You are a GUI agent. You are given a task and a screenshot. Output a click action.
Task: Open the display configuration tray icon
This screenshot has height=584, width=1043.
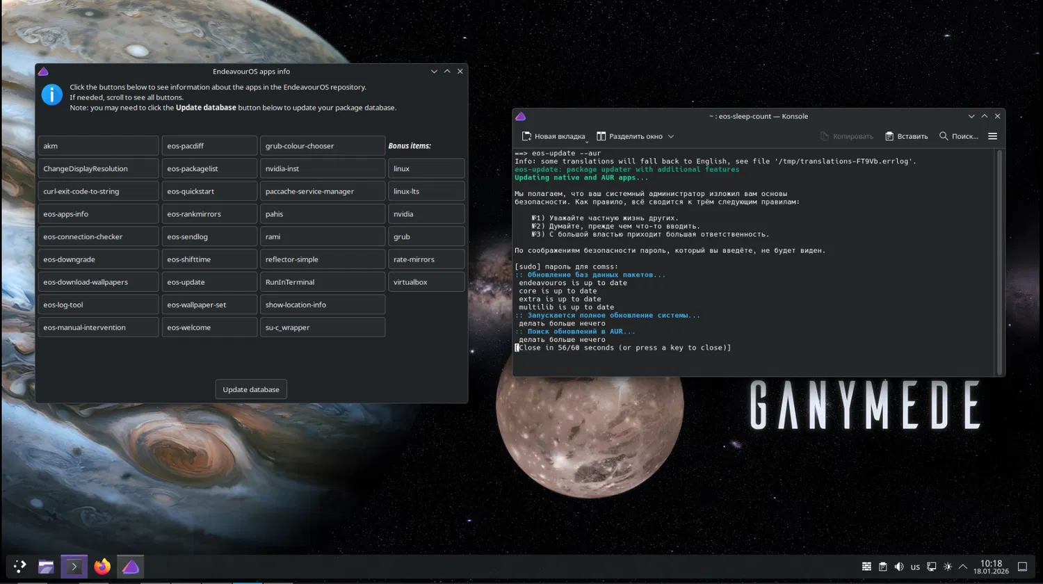(932, 567)
